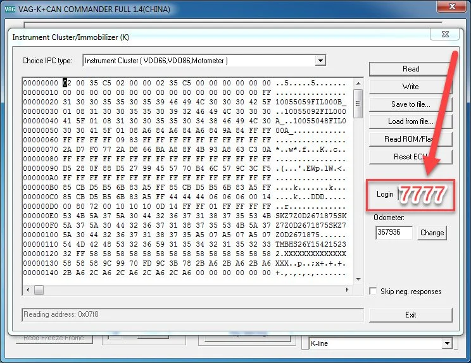Viewport: 471px width, 363px height.
Task: Select hex row at address 000000D0
Action: point(184,206)
